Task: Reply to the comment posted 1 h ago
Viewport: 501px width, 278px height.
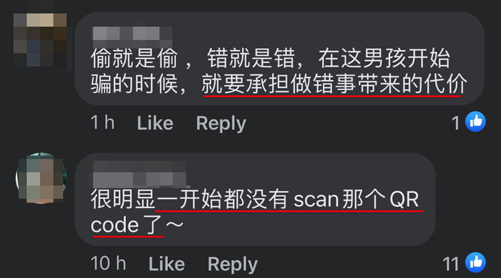Action: point(221,124)
